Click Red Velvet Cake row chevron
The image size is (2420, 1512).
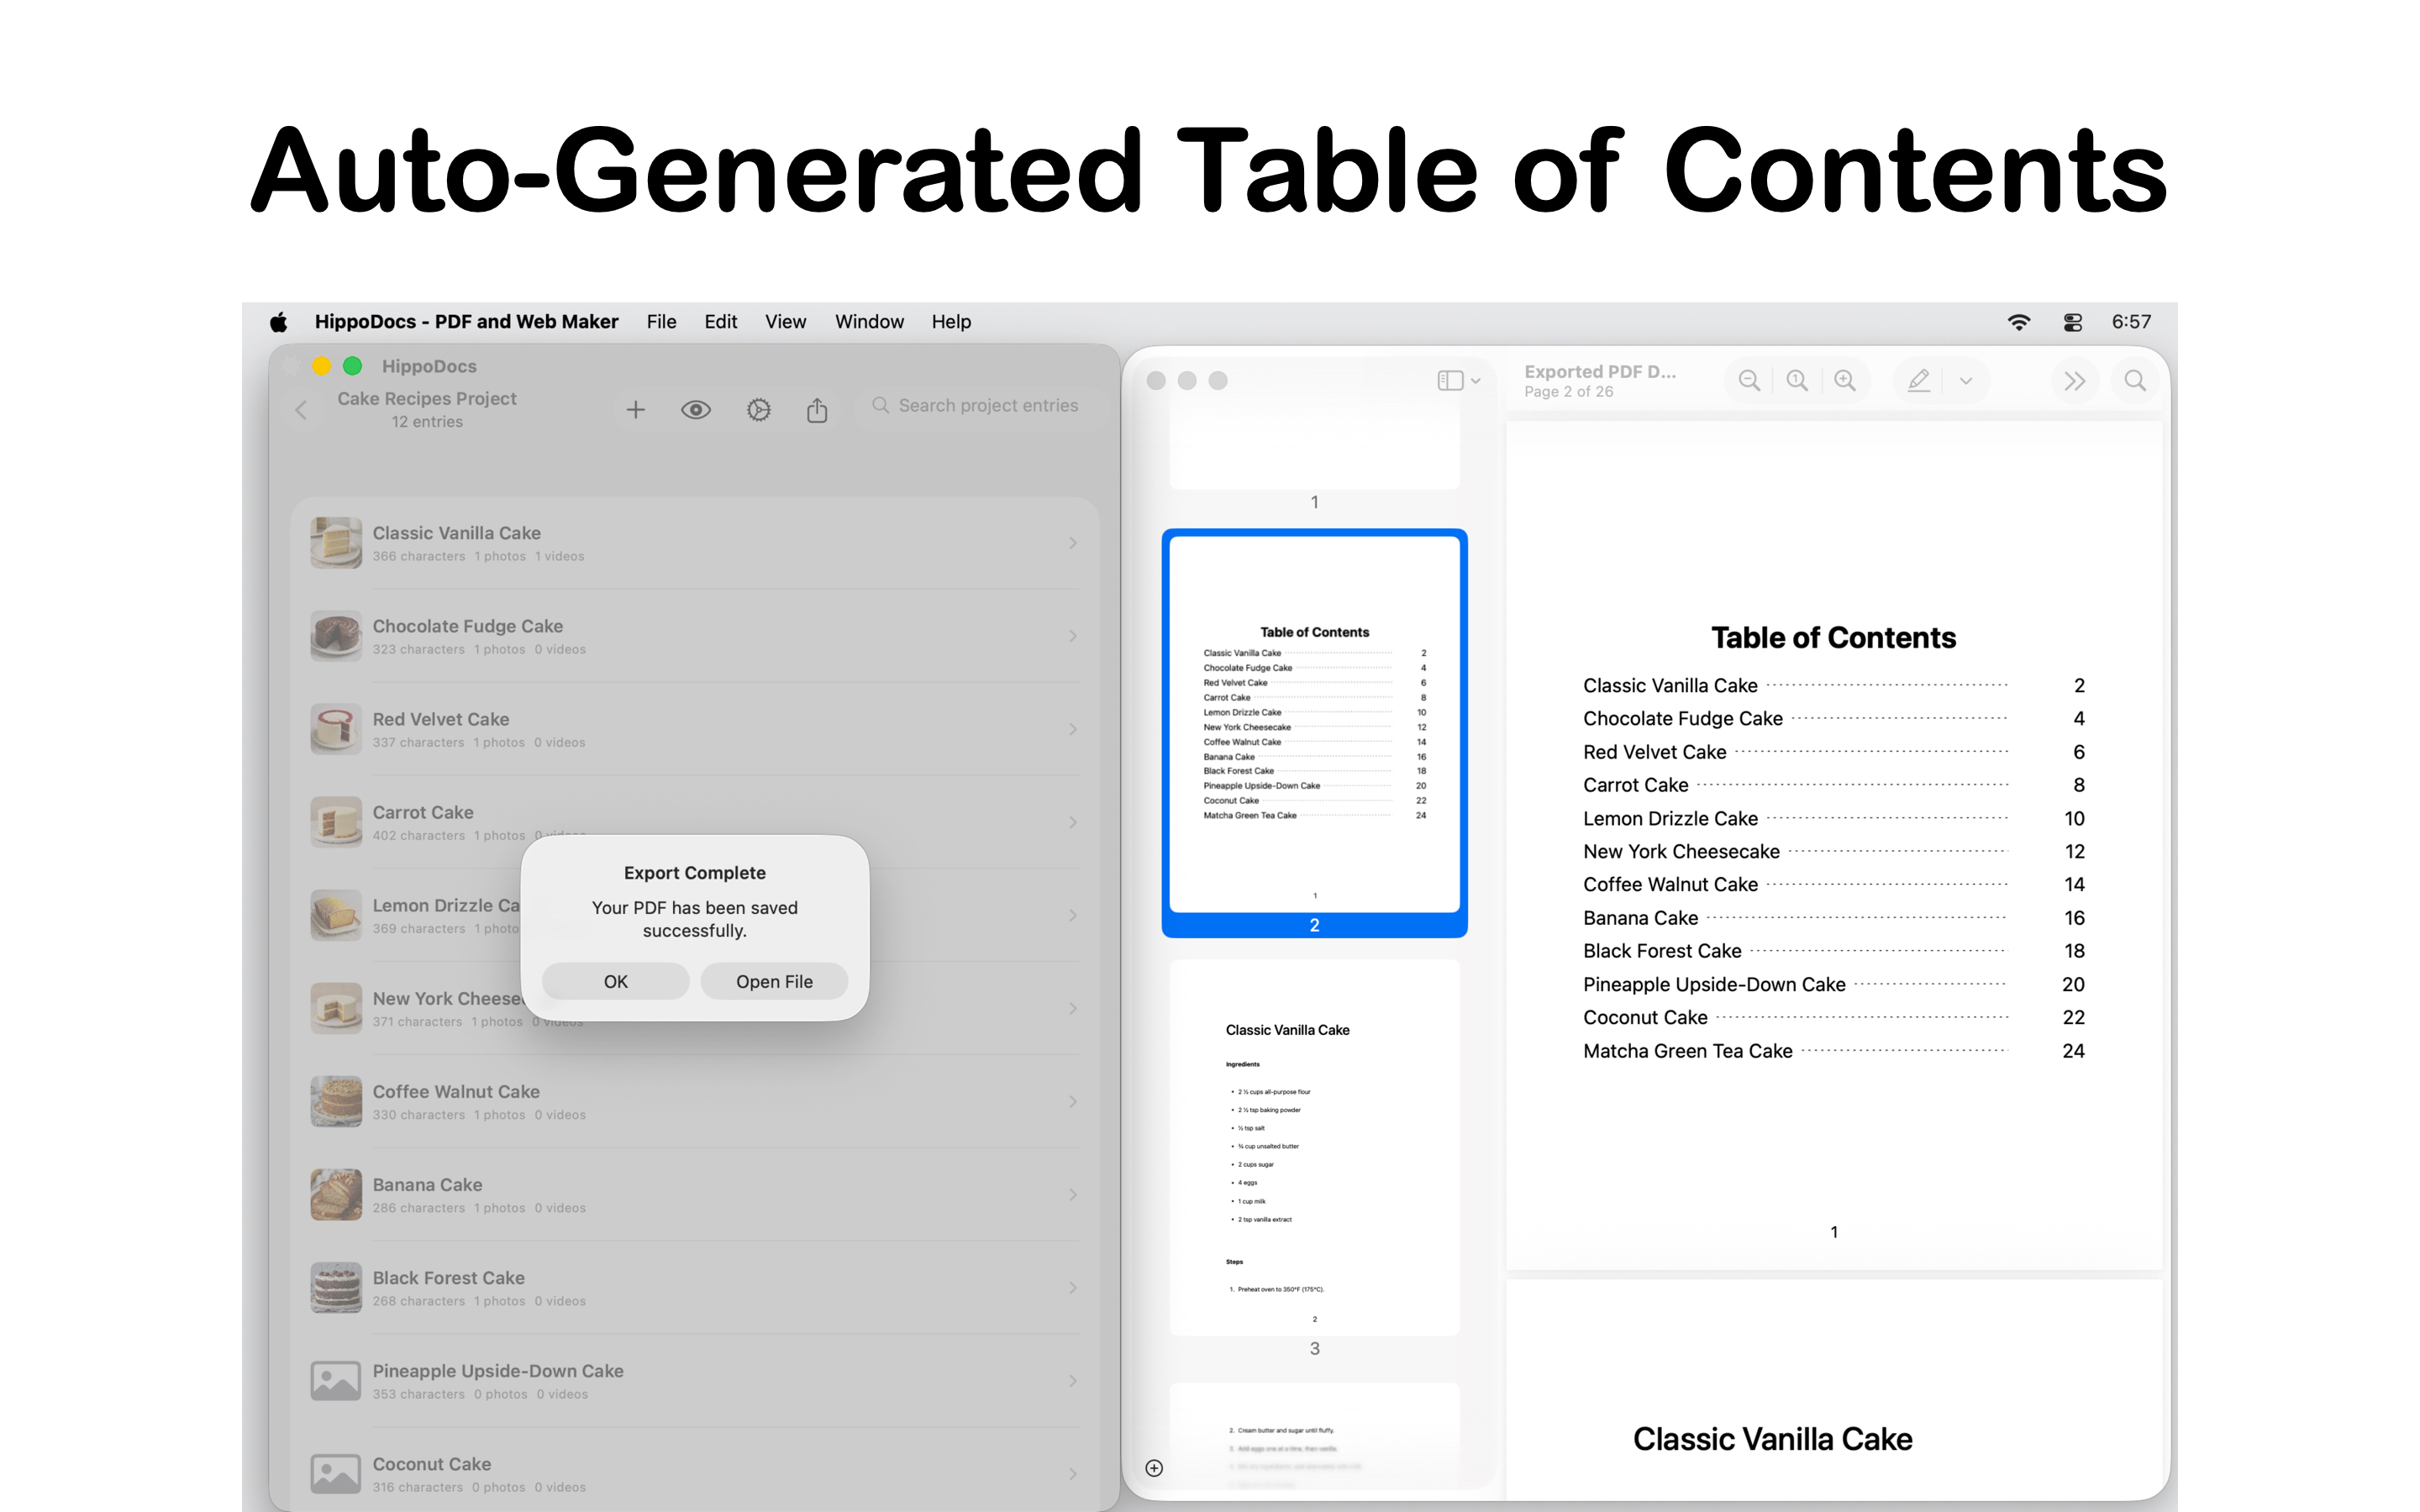pos(1072,729)
